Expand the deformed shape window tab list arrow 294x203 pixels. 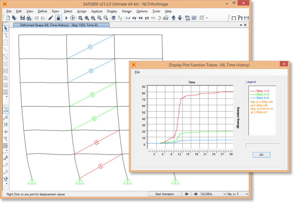pos(241,25)
